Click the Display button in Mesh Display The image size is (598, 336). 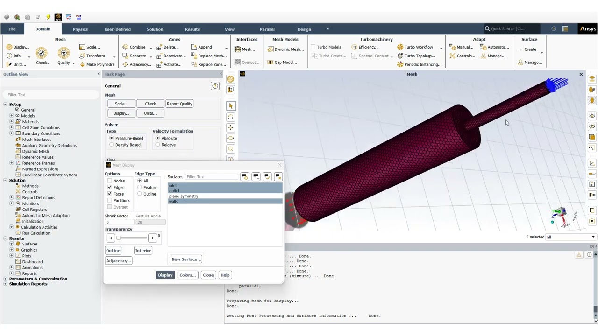point(165,275)
